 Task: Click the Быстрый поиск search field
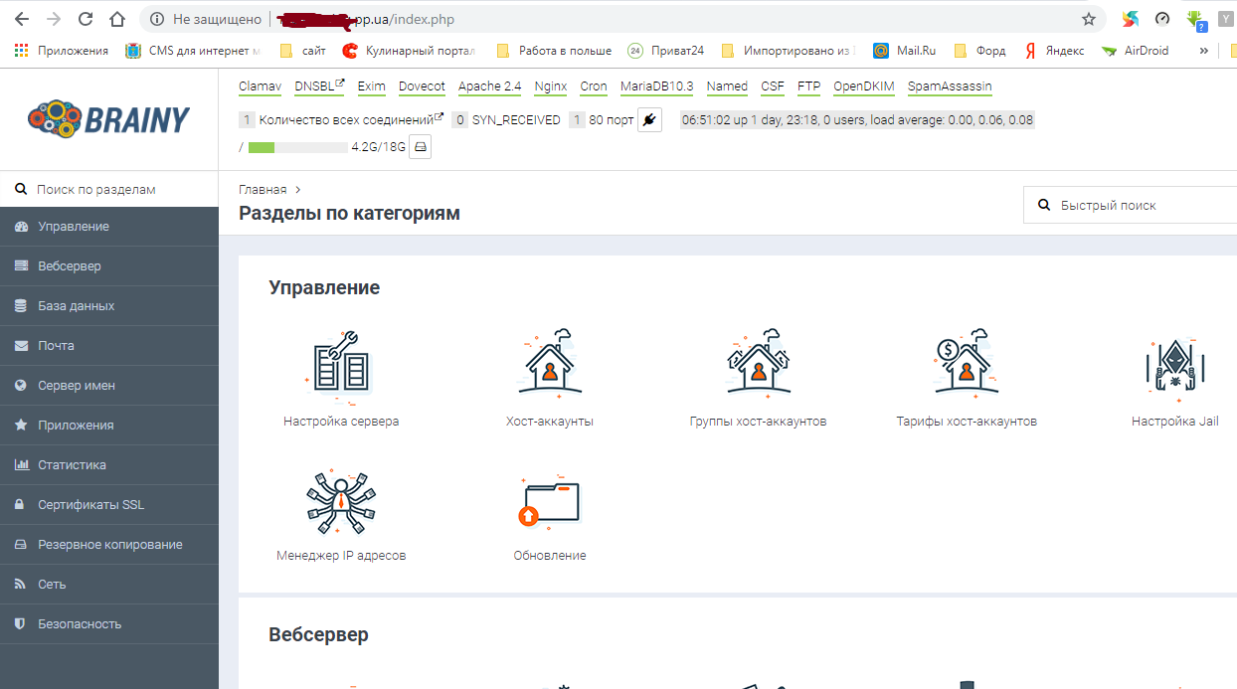click(1134, 205)
